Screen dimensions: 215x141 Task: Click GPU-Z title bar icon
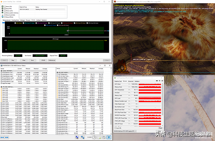115,78
